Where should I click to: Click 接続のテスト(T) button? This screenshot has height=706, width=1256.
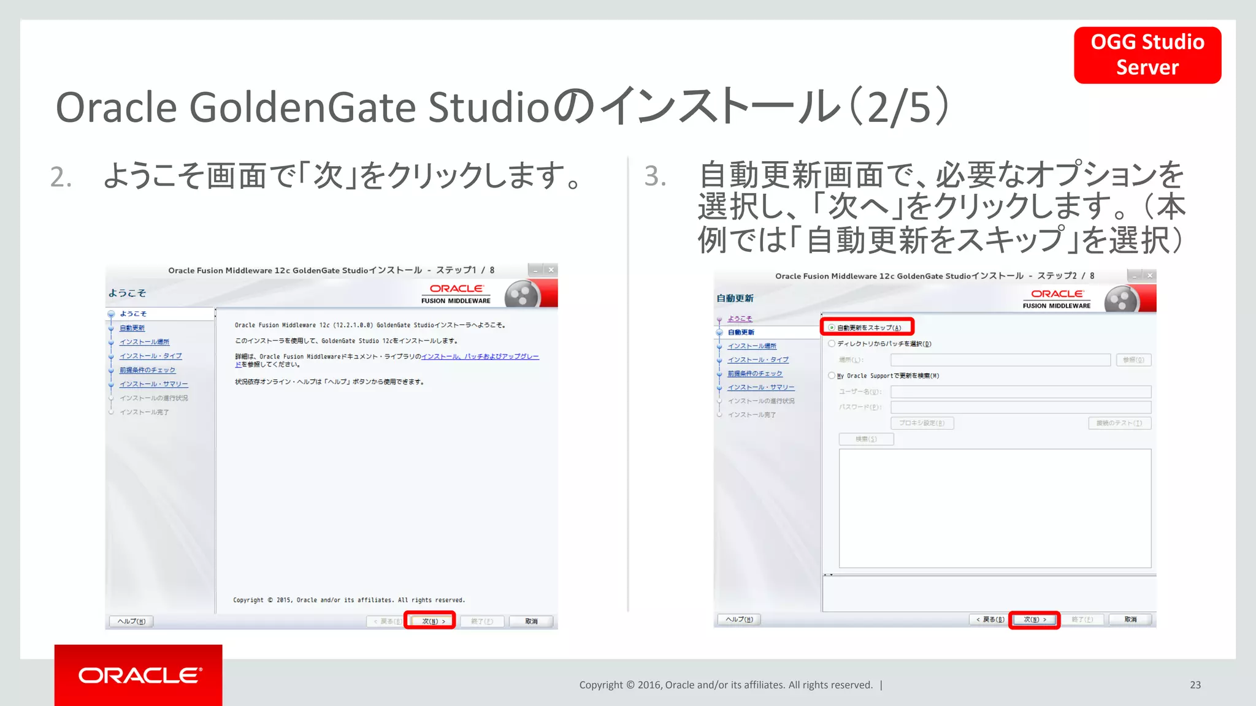point(1119,423)
